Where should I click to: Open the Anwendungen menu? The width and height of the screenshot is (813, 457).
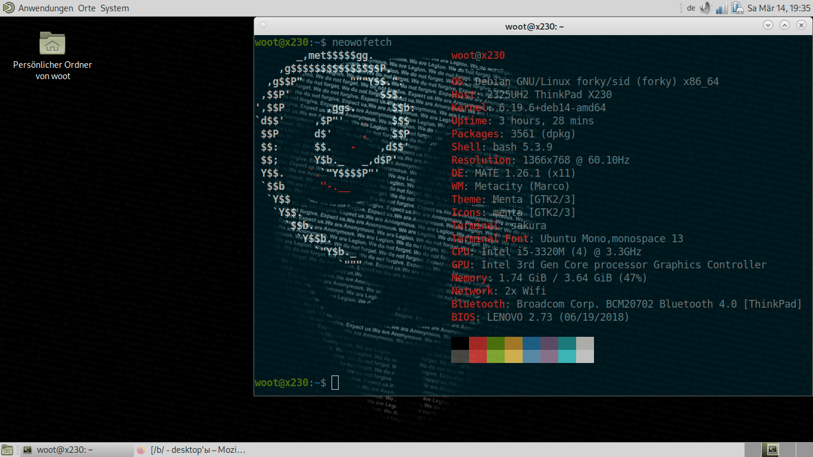tap(46, 8)
